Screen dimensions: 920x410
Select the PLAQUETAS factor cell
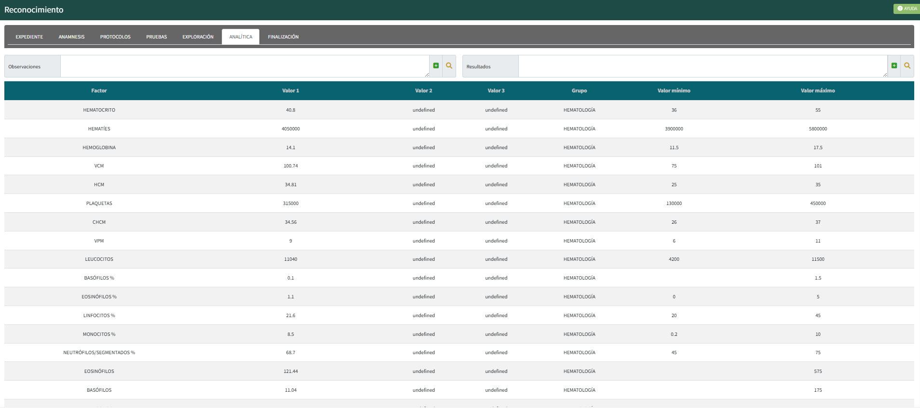pos(99,204)
